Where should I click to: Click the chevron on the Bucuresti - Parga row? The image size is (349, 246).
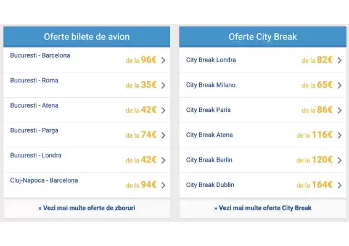tap(163, 135)
